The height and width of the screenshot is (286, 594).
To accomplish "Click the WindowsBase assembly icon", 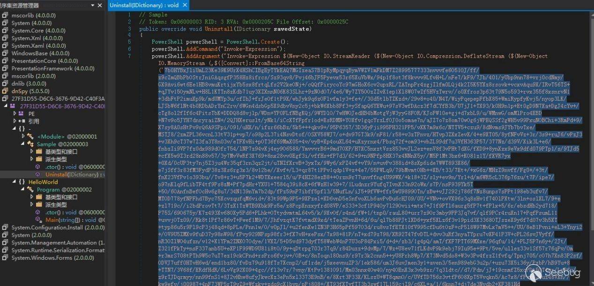I will point(5,53).
